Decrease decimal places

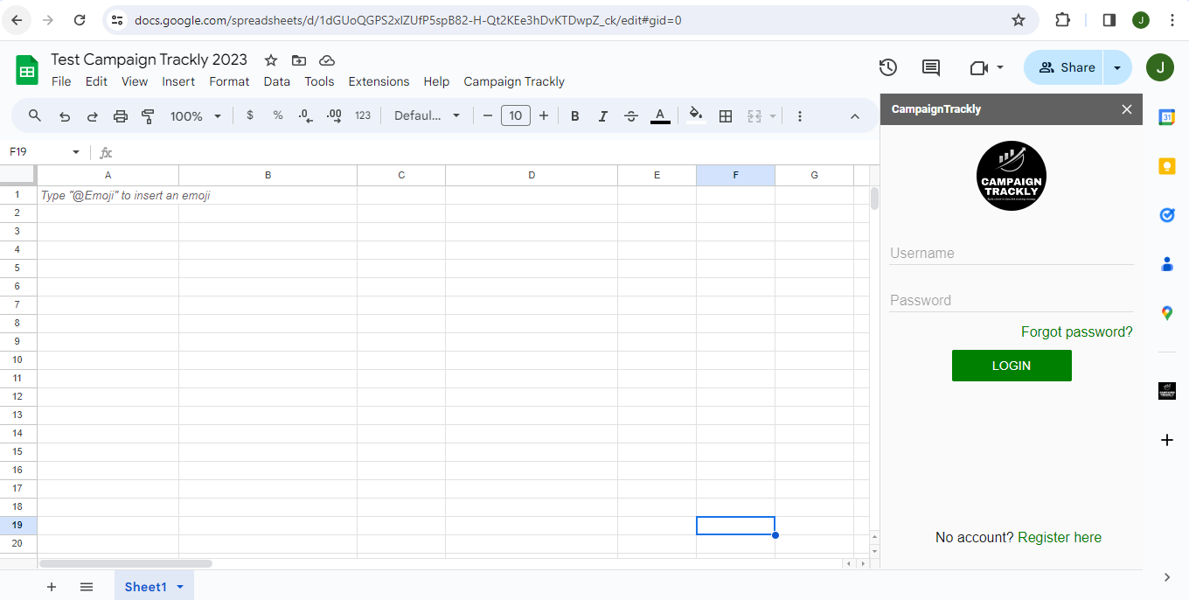click(305, 115)
